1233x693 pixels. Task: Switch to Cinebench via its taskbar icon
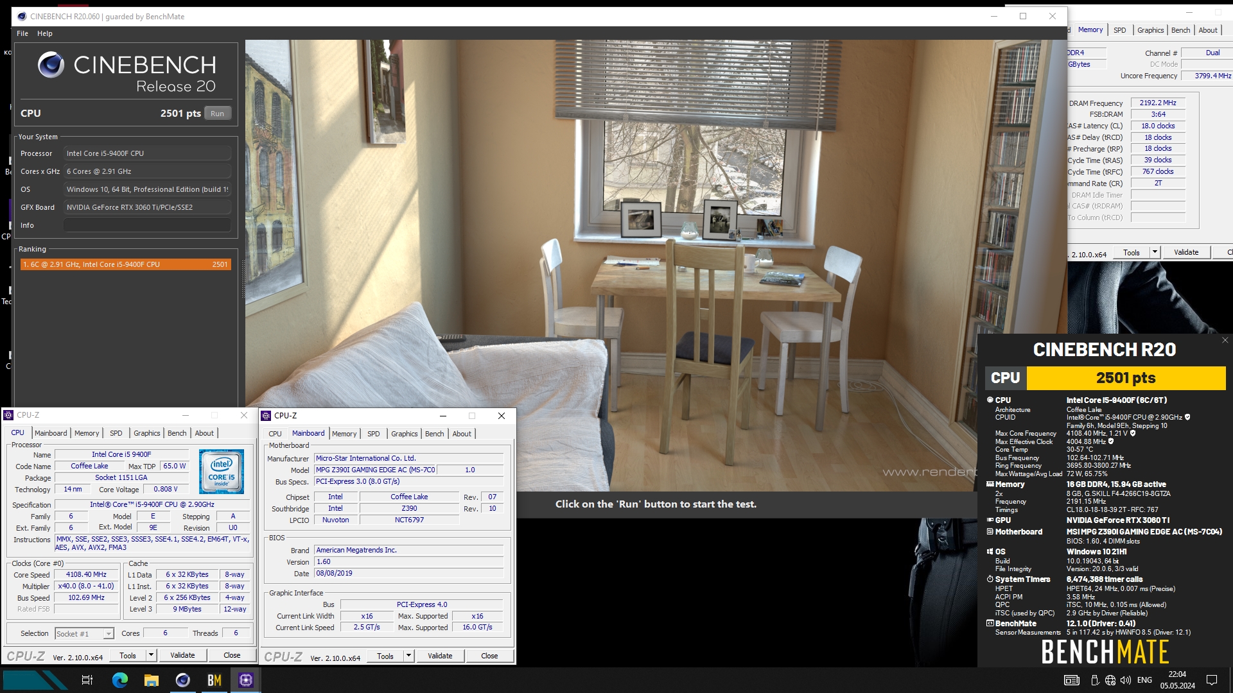[183, 680]
